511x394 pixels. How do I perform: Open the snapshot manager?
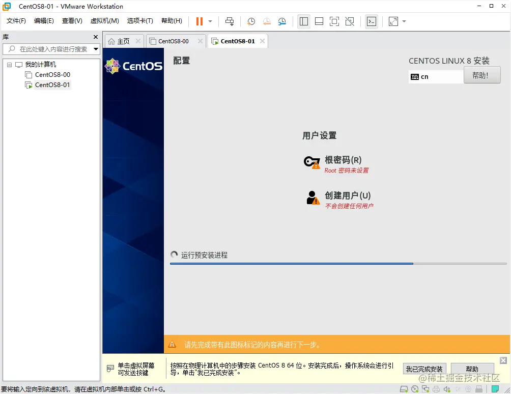pyautogui.click(x=282, y=21)
